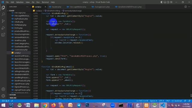
Task: Open the Windows Start menu
Action: click(x=3, y=105)
